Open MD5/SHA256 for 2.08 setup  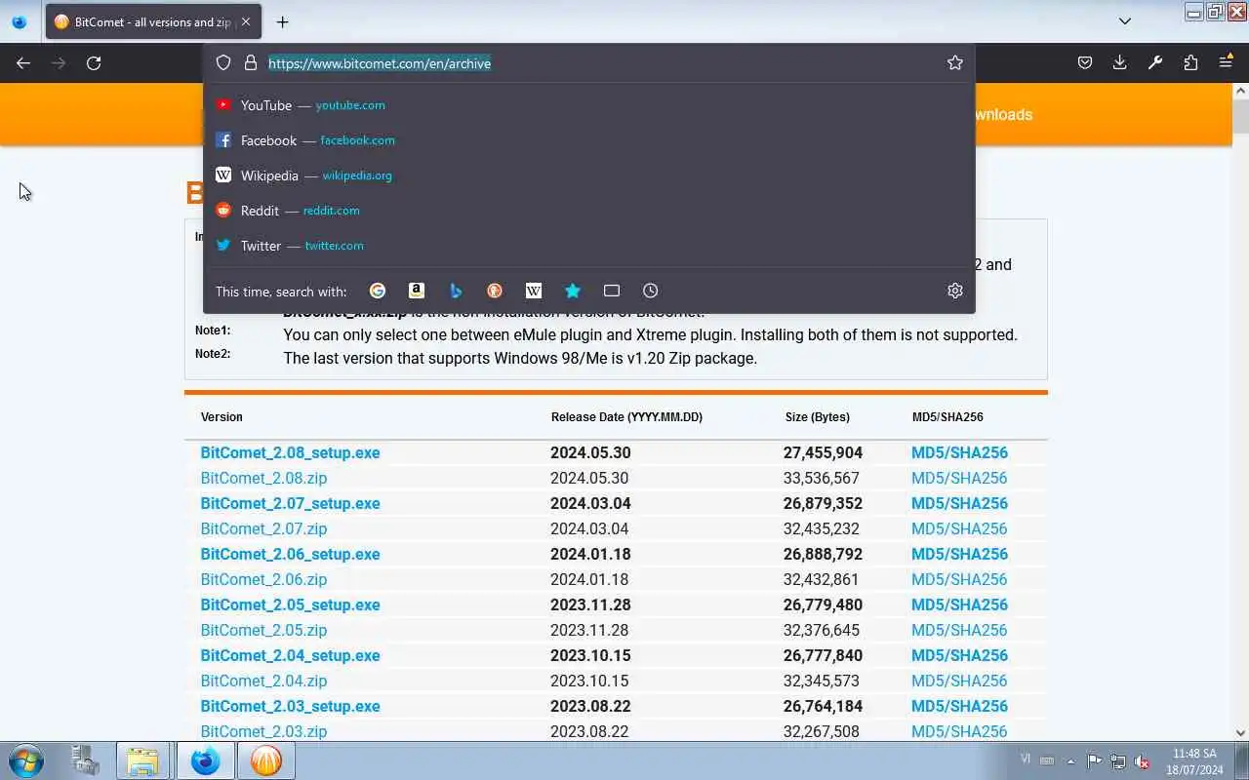[x=959, y=452]
